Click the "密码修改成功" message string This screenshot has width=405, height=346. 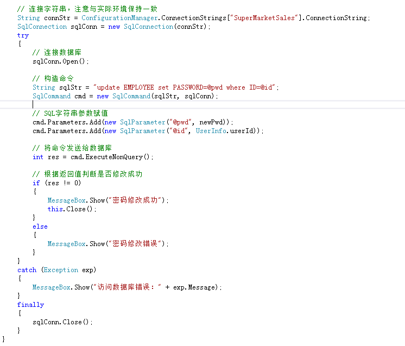click(136, 200)
